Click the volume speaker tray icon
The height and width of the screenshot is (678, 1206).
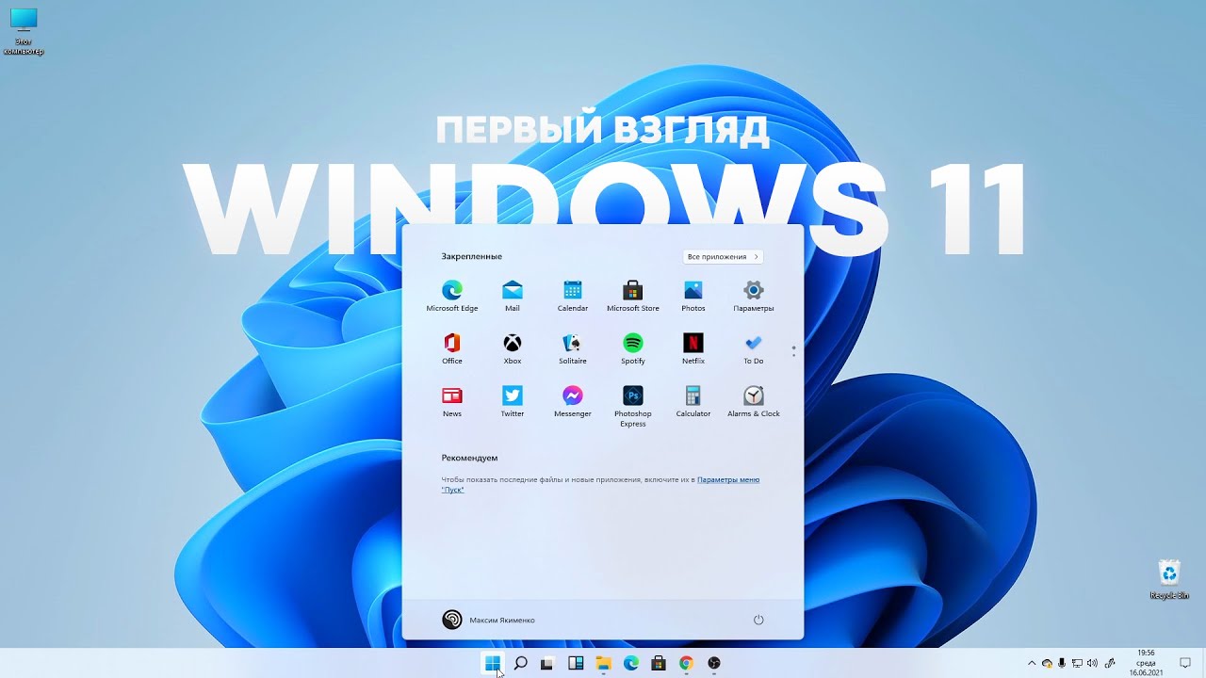point(1092,663)
